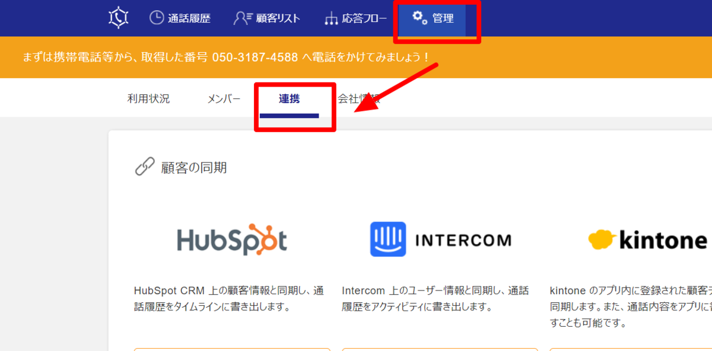The image size is (712, 351).
Task: Click the flow diagram icon beside 応答フロー
Action: (331, 19)
